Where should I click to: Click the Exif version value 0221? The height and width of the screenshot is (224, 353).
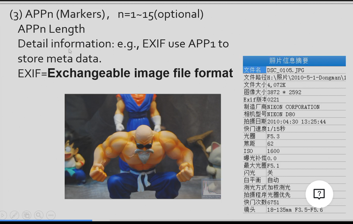[x=273, y=100]
